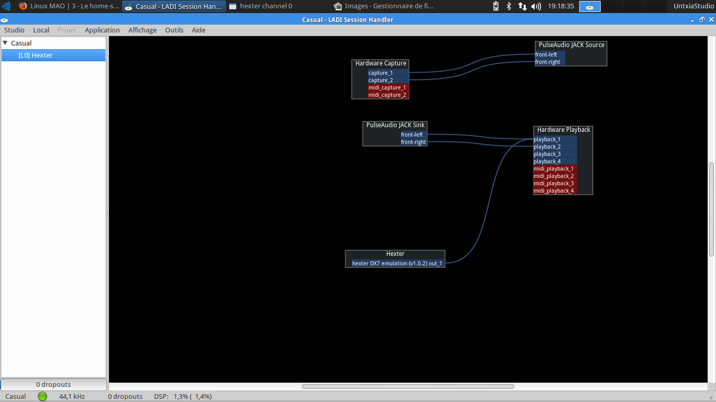Select the capture_1 port
The image size is (716, 402).
(x=388, y=73)
